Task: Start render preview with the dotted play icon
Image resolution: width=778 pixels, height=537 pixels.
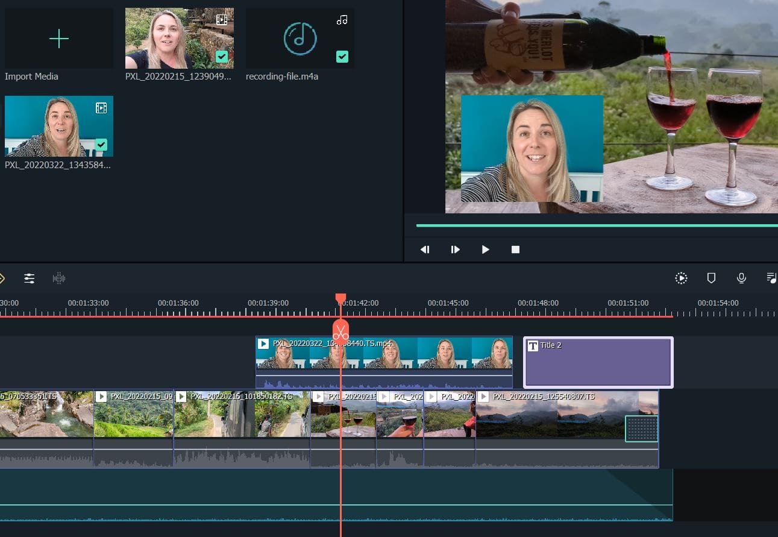Action: point(681,278)
